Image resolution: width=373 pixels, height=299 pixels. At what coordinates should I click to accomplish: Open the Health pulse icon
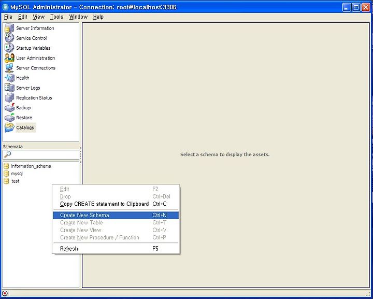(x=9, y=78)
